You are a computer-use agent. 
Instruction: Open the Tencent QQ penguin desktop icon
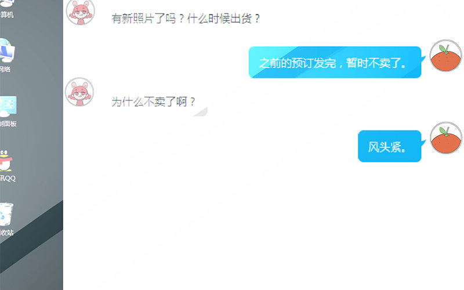[x=6, y=161]
